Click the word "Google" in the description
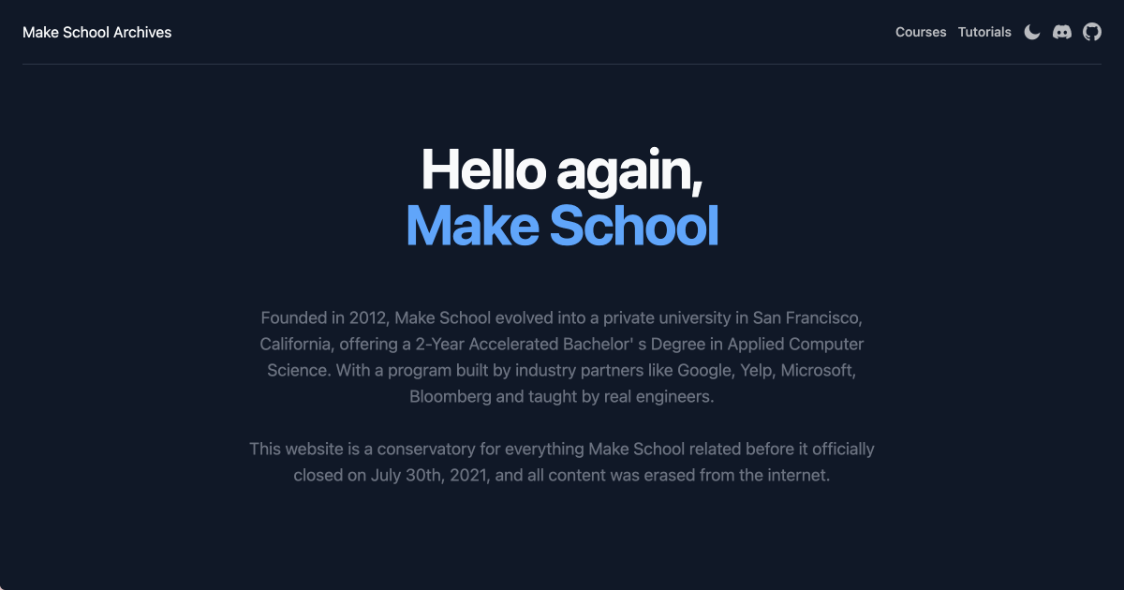This screenshot has width=1124, height=590. click(702, 370)
